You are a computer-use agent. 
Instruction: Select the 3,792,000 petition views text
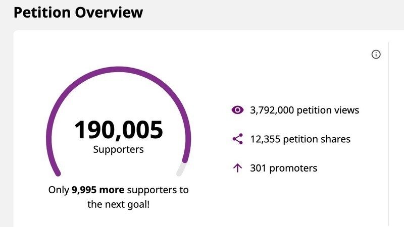tap(305, 110)
